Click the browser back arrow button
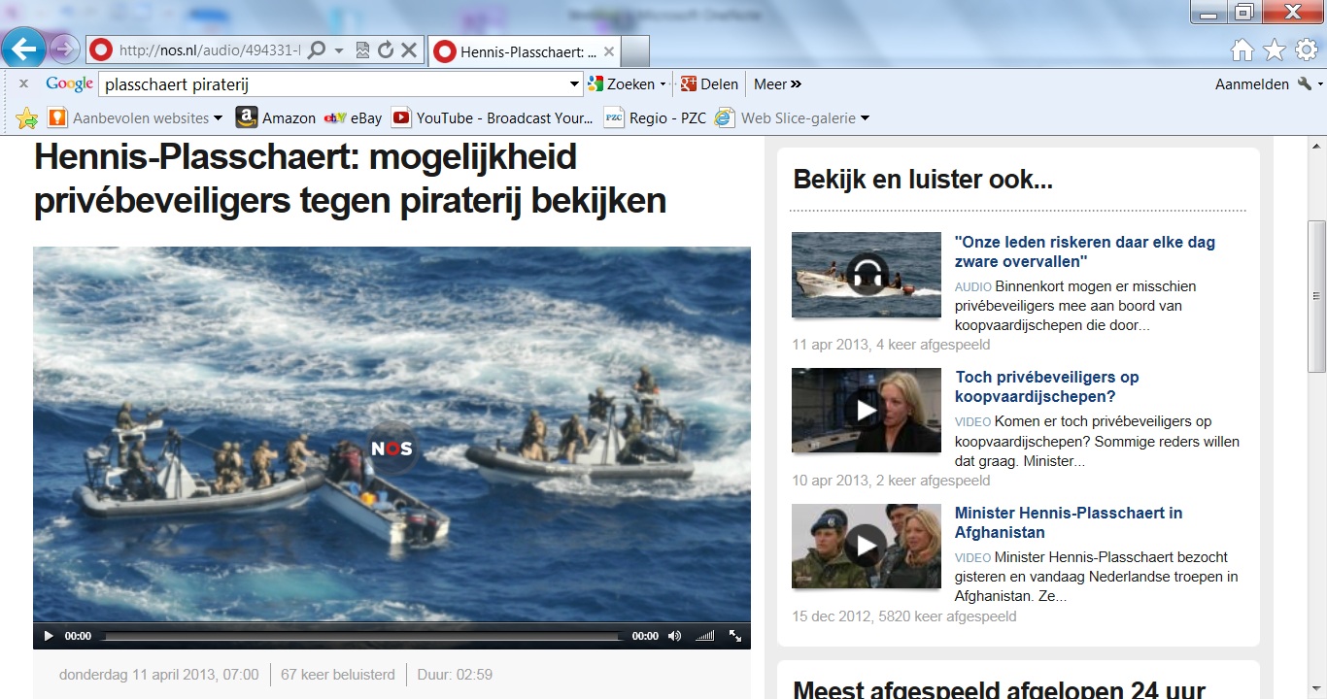This screenshot has height=699, width=1327. [24, 49]
